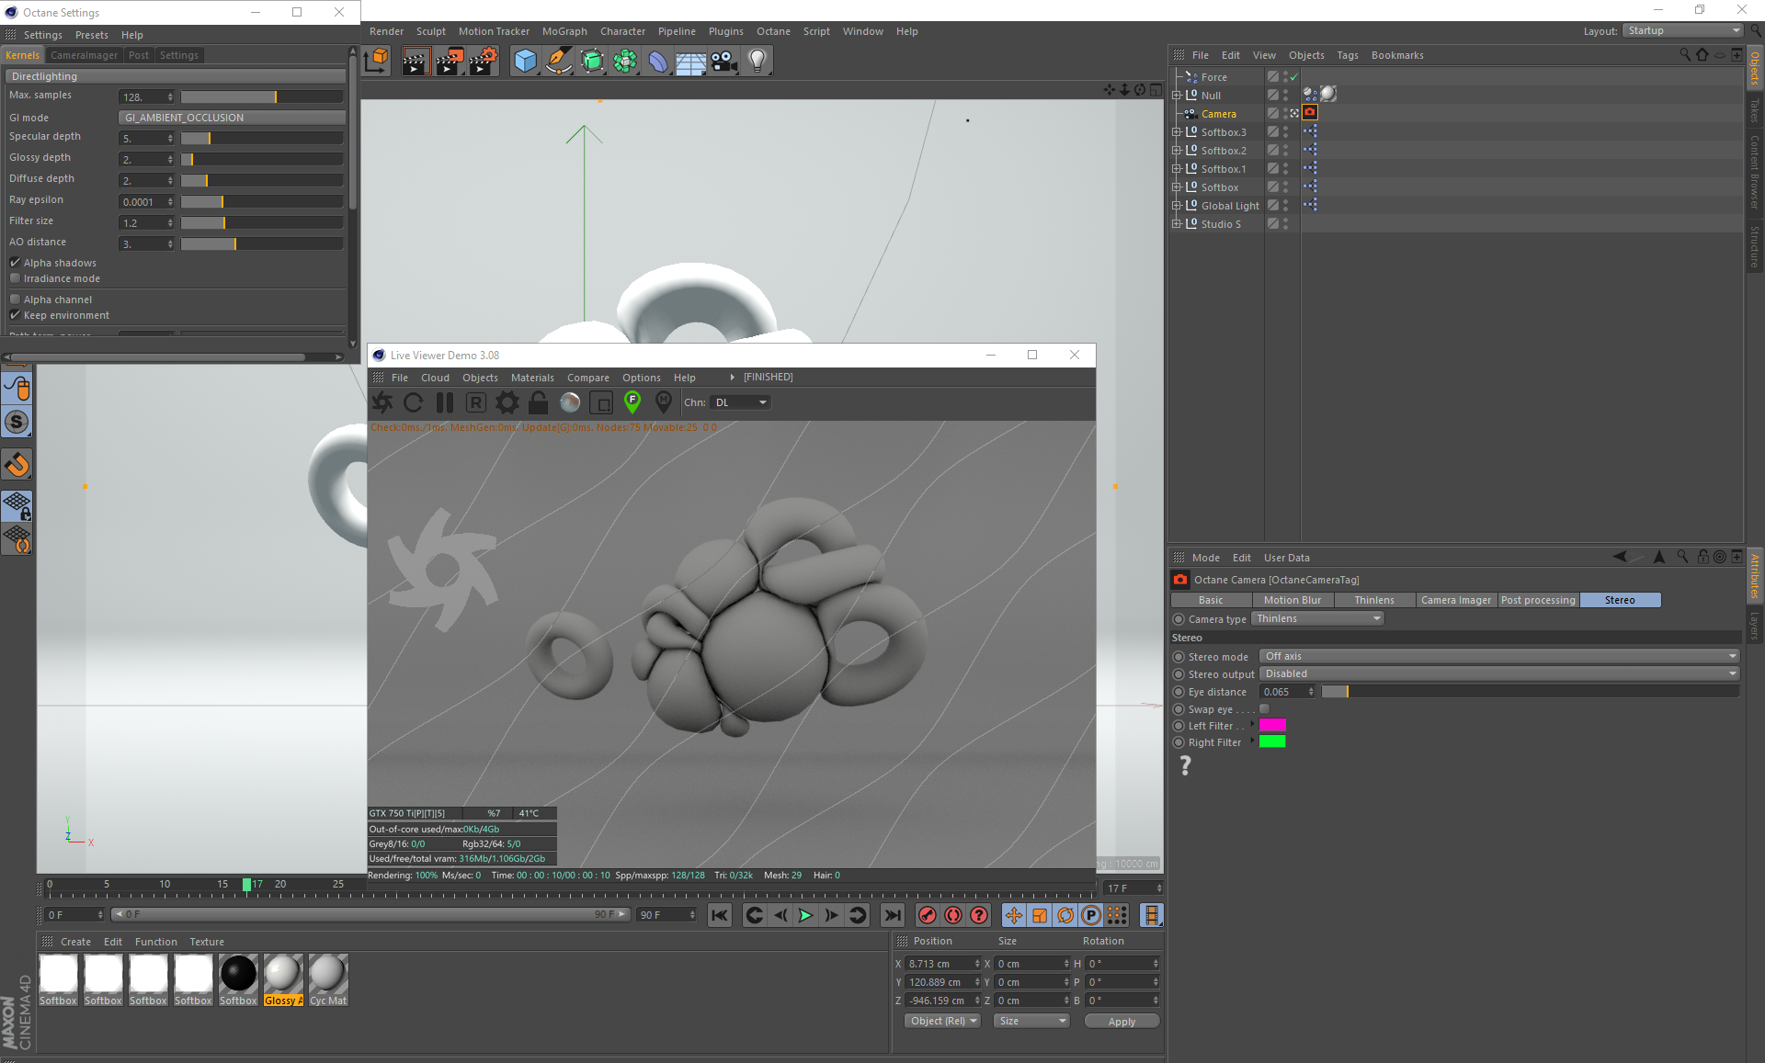Screen dimensions: 1765x1063
Task: Click the Apply button in coordinates panel
Action: (x=1122, y=1022)
